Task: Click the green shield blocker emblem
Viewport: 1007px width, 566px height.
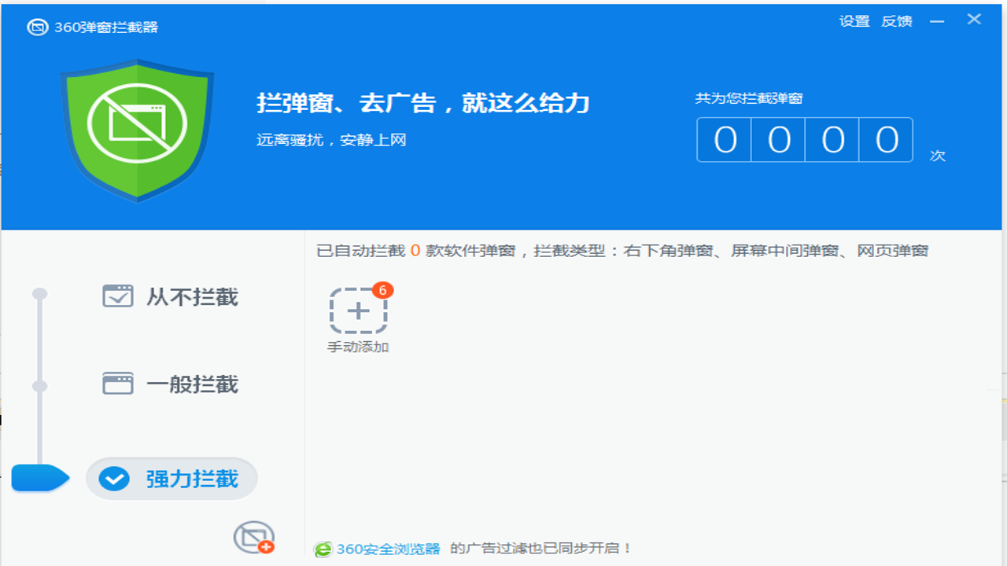Action: (138, 130)
